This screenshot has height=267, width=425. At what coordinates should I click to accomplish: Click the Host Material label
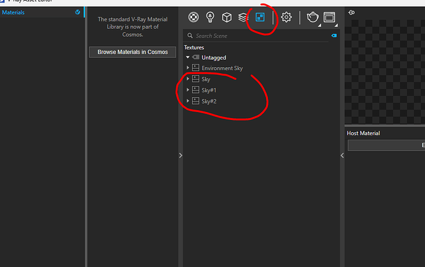[x=363, y=133]
